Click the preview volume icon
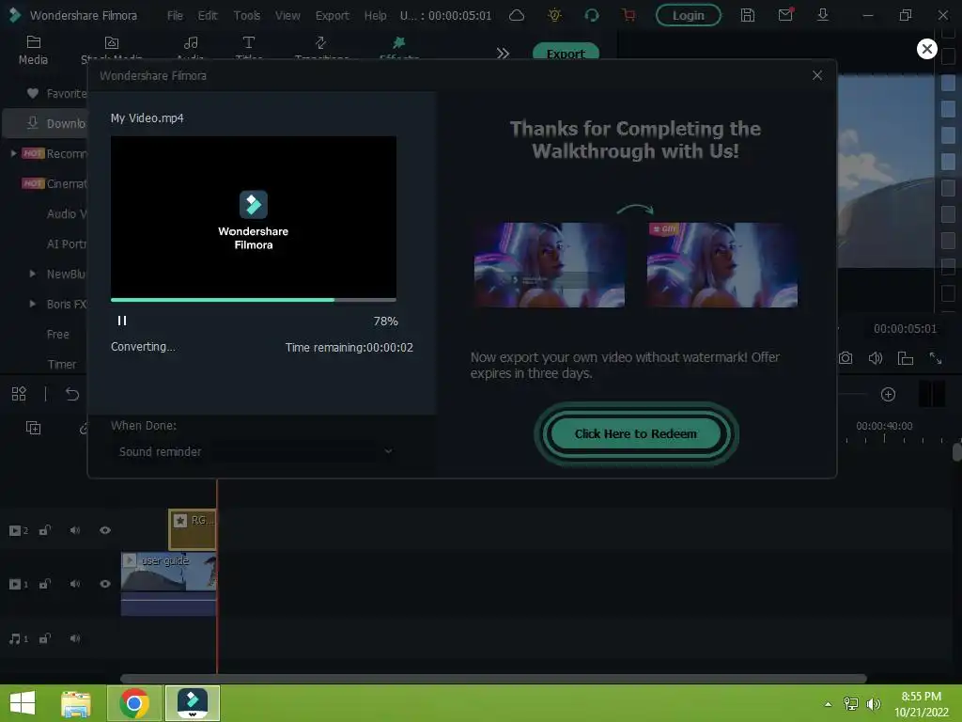The image size is (962, 722). [876, 358]
